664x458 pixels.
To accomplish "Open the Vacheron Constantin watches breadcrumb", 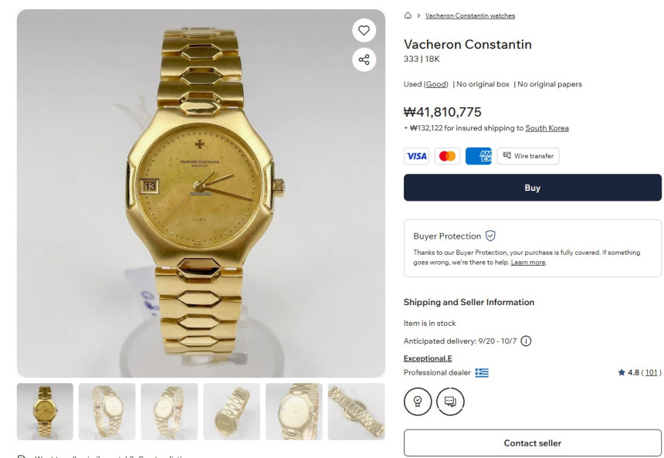I will tap(470, 15).
